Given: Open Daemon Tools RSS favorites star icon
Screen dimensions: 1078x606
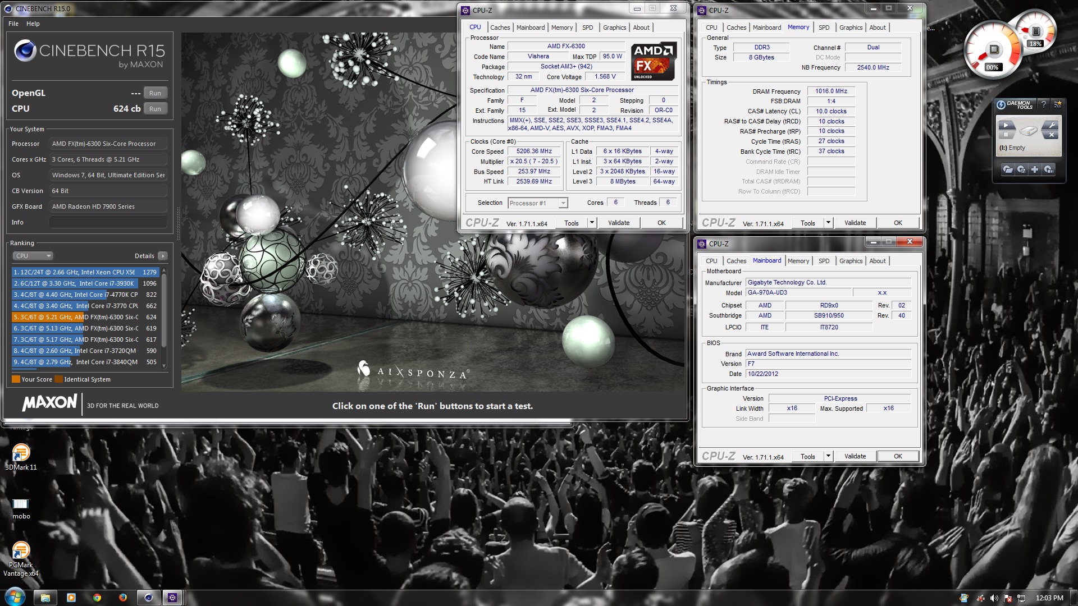Looking at the screenshot, I should [x=1057, y=104].
